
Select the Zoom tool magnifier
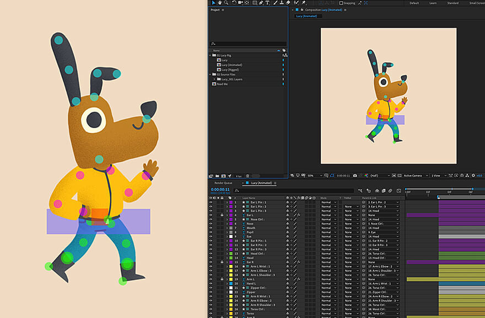[226, 3]
